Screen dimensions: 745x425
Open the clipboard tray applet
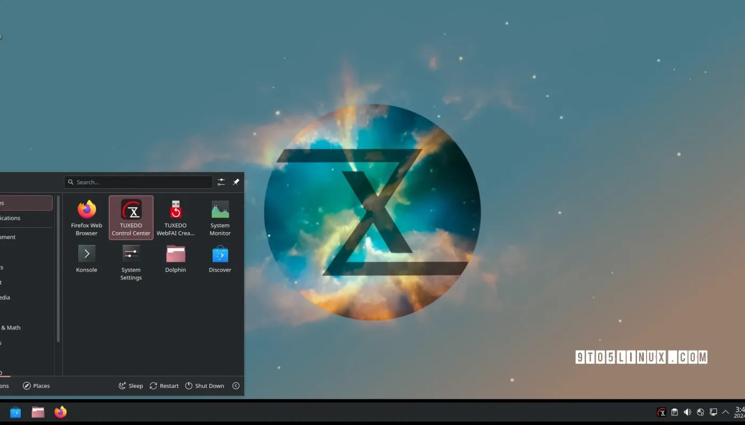pos(674,412)
